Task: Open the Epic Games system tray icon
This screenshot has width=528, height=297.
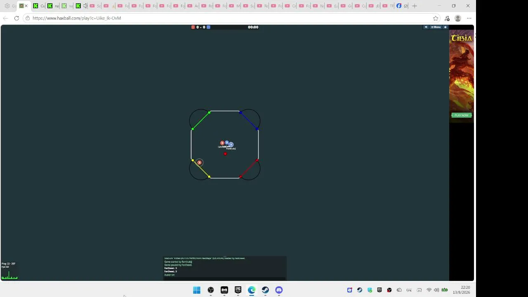Action: (379, 290)
